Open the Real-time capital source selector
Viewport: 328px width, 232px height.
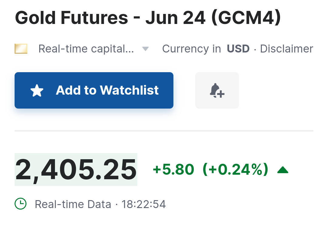(x=86, y=49)
